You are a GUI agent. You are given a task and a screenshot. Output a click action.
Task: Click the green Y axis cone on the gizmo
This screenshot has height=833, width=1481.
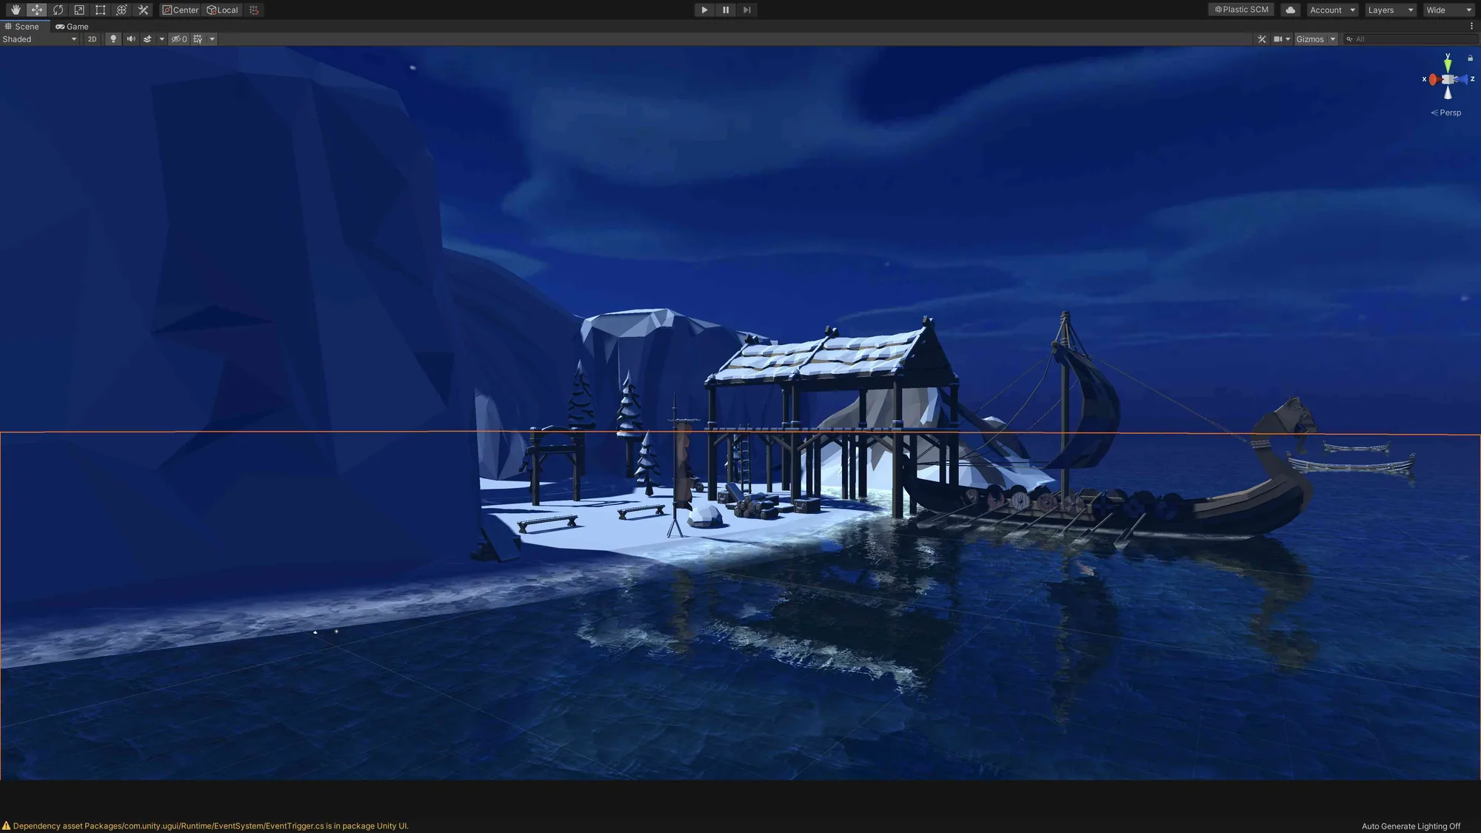click(x=1448, y=65)
